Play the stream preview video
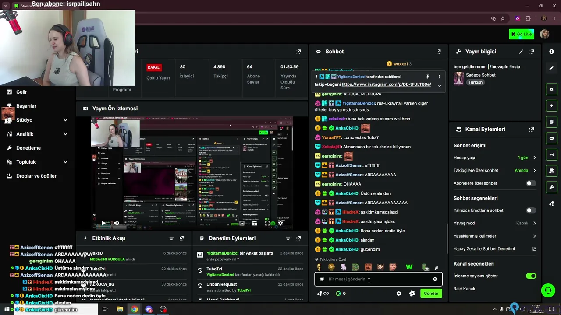The width and height of the screenshot is (561, 315). (x=103, y=223)
